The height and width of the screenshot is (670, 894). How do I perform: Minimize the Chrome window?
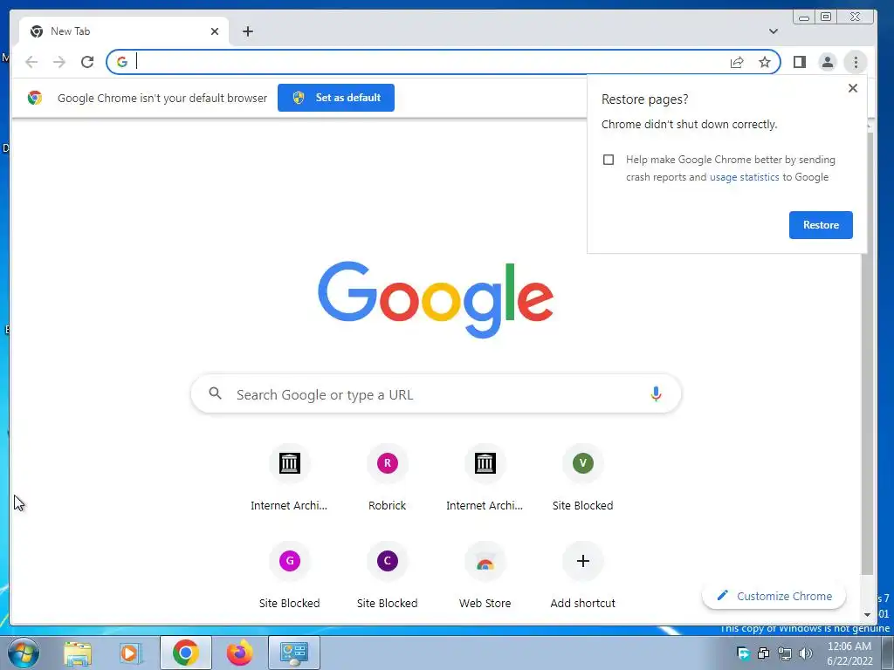804,17
